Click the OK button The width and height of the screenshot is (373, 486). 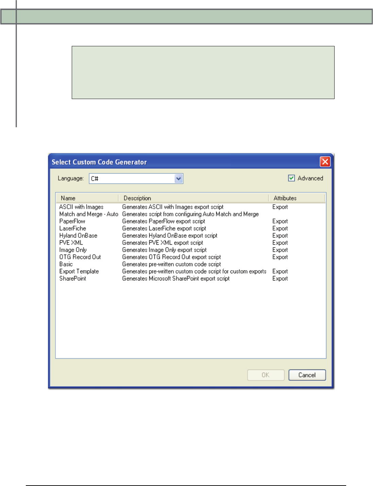pyautogui.click(x=266, y=375)
